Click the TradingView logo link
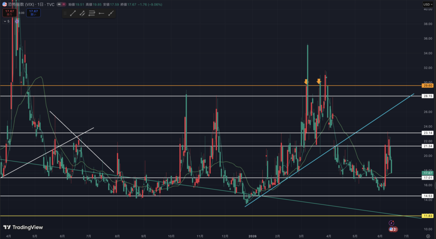 [x=23, y=227]
